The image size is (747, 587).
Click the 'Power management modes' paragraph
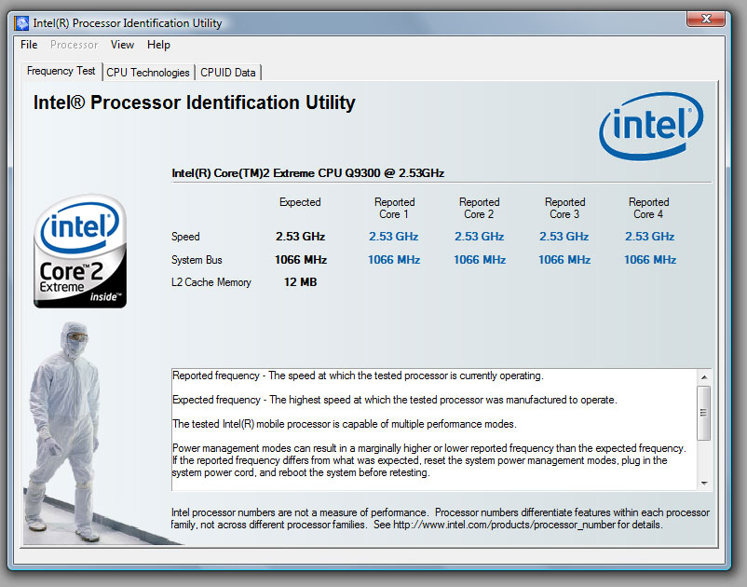428,460
